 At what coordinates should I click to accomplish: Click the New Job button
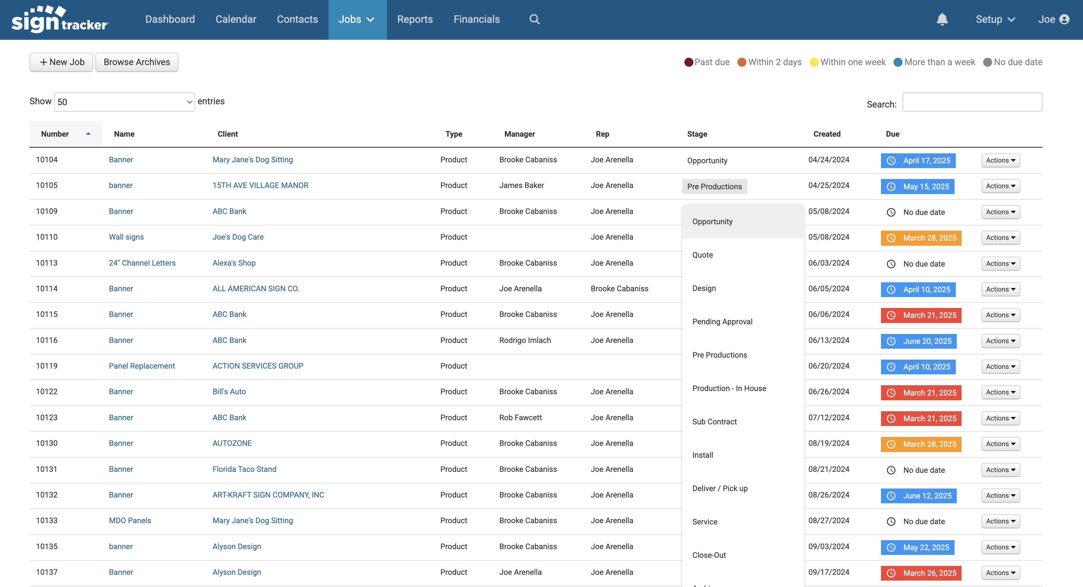61,62
